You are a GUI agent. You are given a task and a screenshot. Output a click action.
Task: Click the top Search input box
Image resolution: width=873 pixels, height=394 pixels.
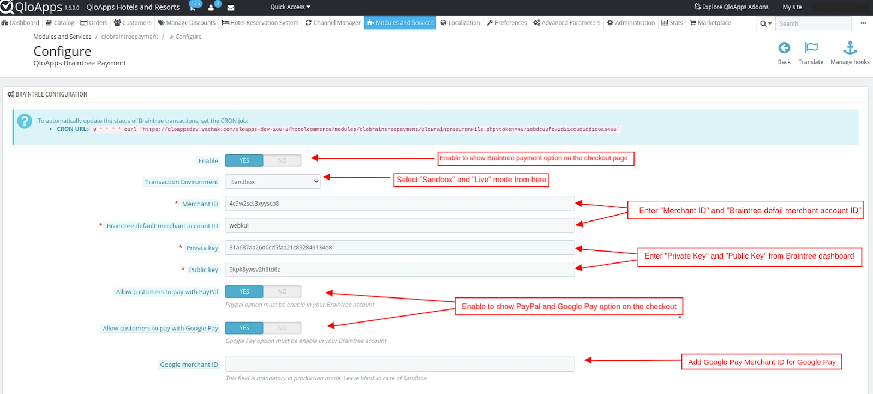coord(813,23)
